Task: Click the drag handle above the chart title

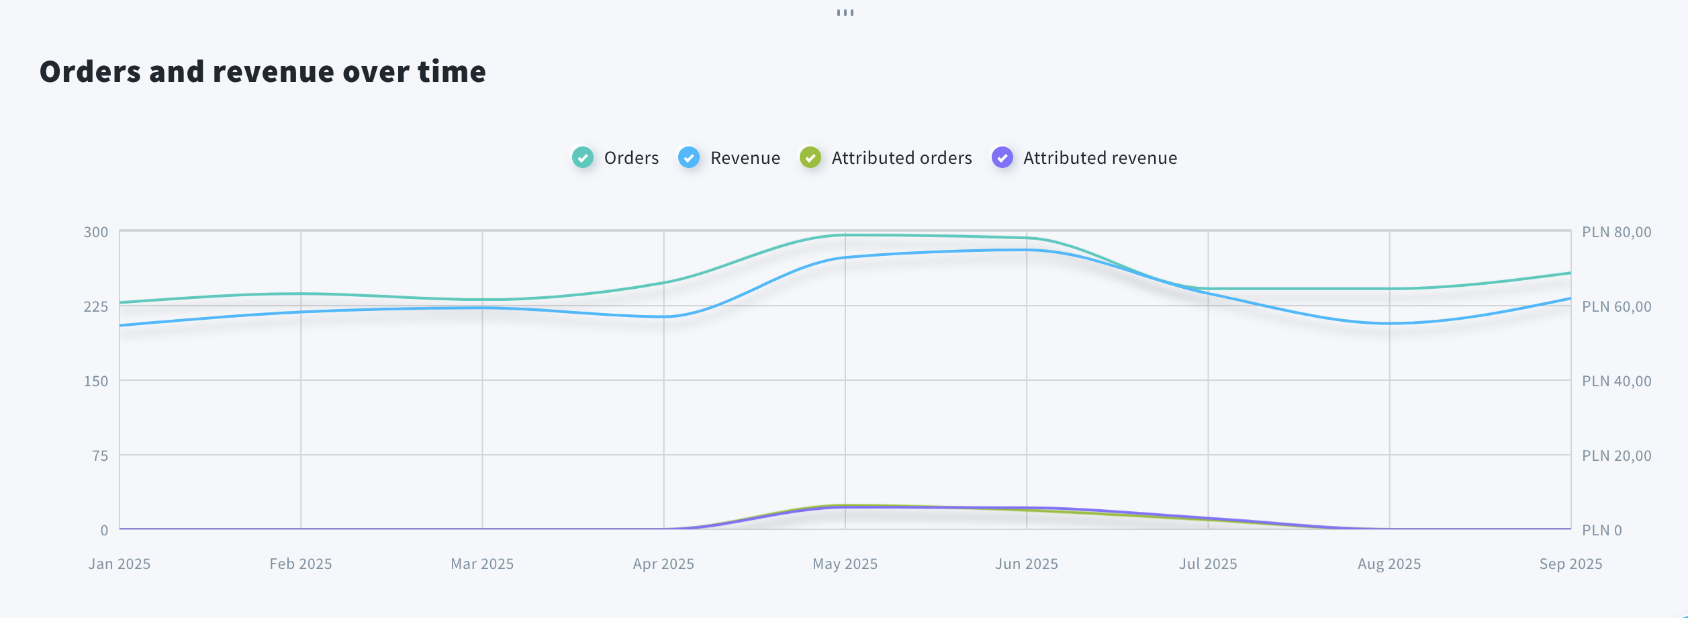Action: pyautogui.click(x=845, y=13)
